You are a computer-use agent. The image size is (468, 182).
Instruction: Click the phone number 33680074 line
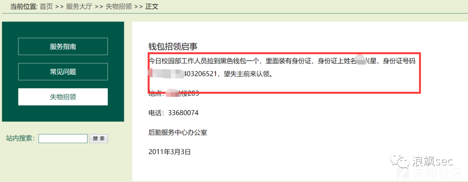(x=173, y=113)
